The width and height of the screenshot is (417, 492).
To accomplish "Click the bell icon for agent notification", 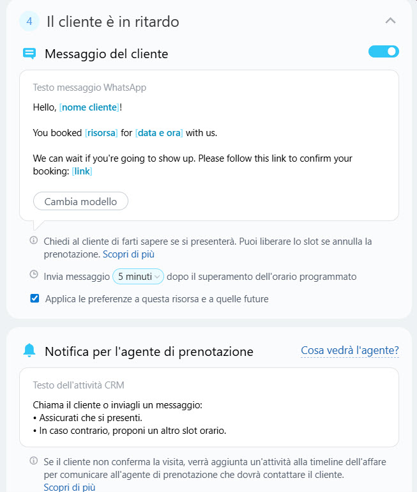I will (x=29, y=351).
